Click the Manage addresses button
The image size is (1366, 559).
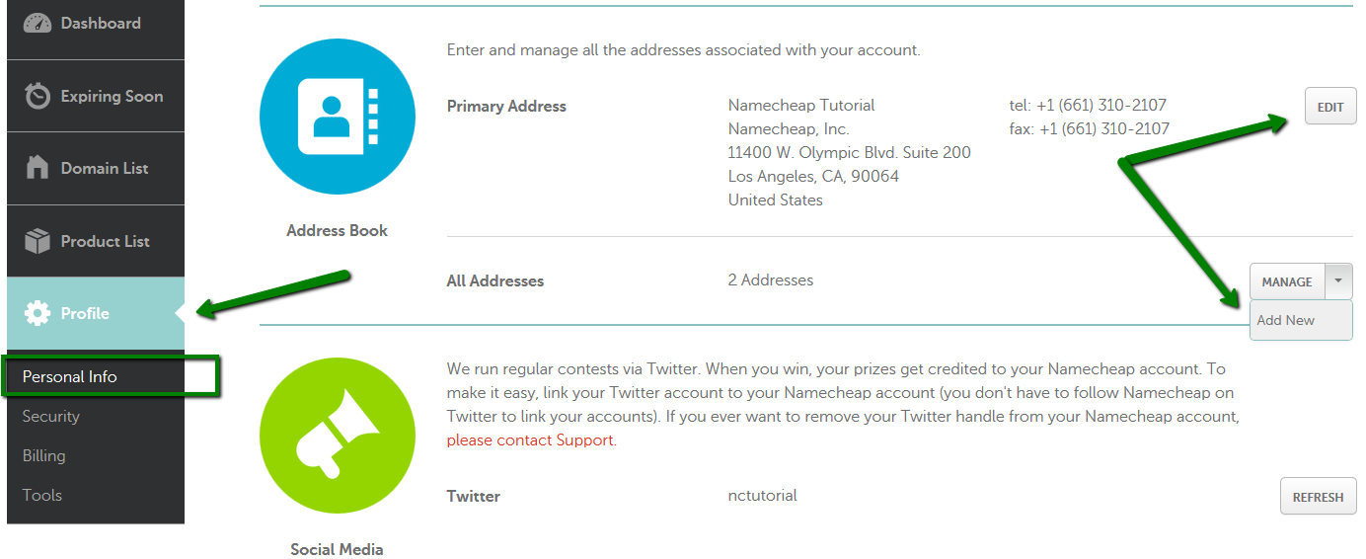point(1287,281)
